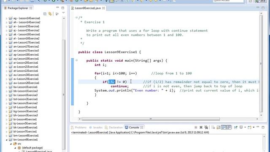
Task: Select bd-Lesson2Exercise1 project
Action: [x=25, y=99]
